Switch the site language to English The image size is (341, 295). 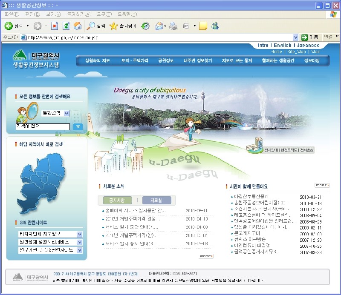point(282,45)
